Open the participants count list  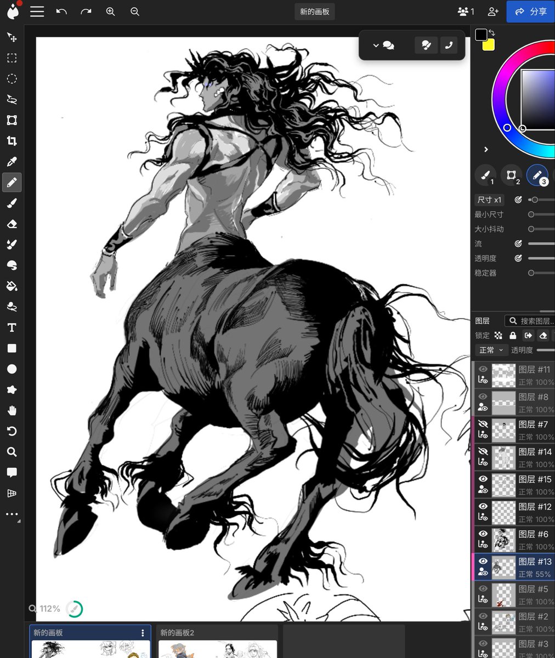pos(466,12)
